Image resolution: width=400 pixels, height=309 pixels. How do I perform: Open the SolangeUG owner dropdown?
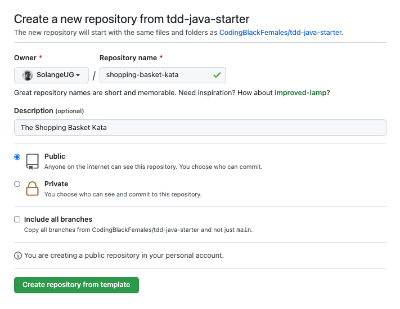(x=51, y=75)
